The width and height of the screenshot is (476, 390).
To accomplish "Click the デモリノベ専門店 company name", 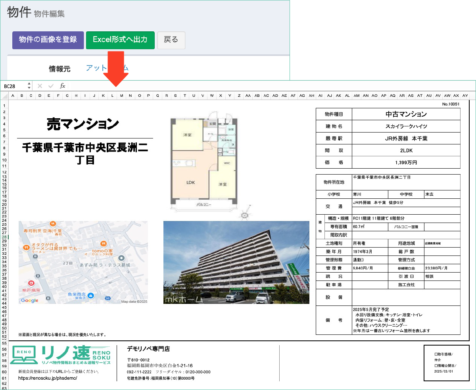I will click(148, 349).
